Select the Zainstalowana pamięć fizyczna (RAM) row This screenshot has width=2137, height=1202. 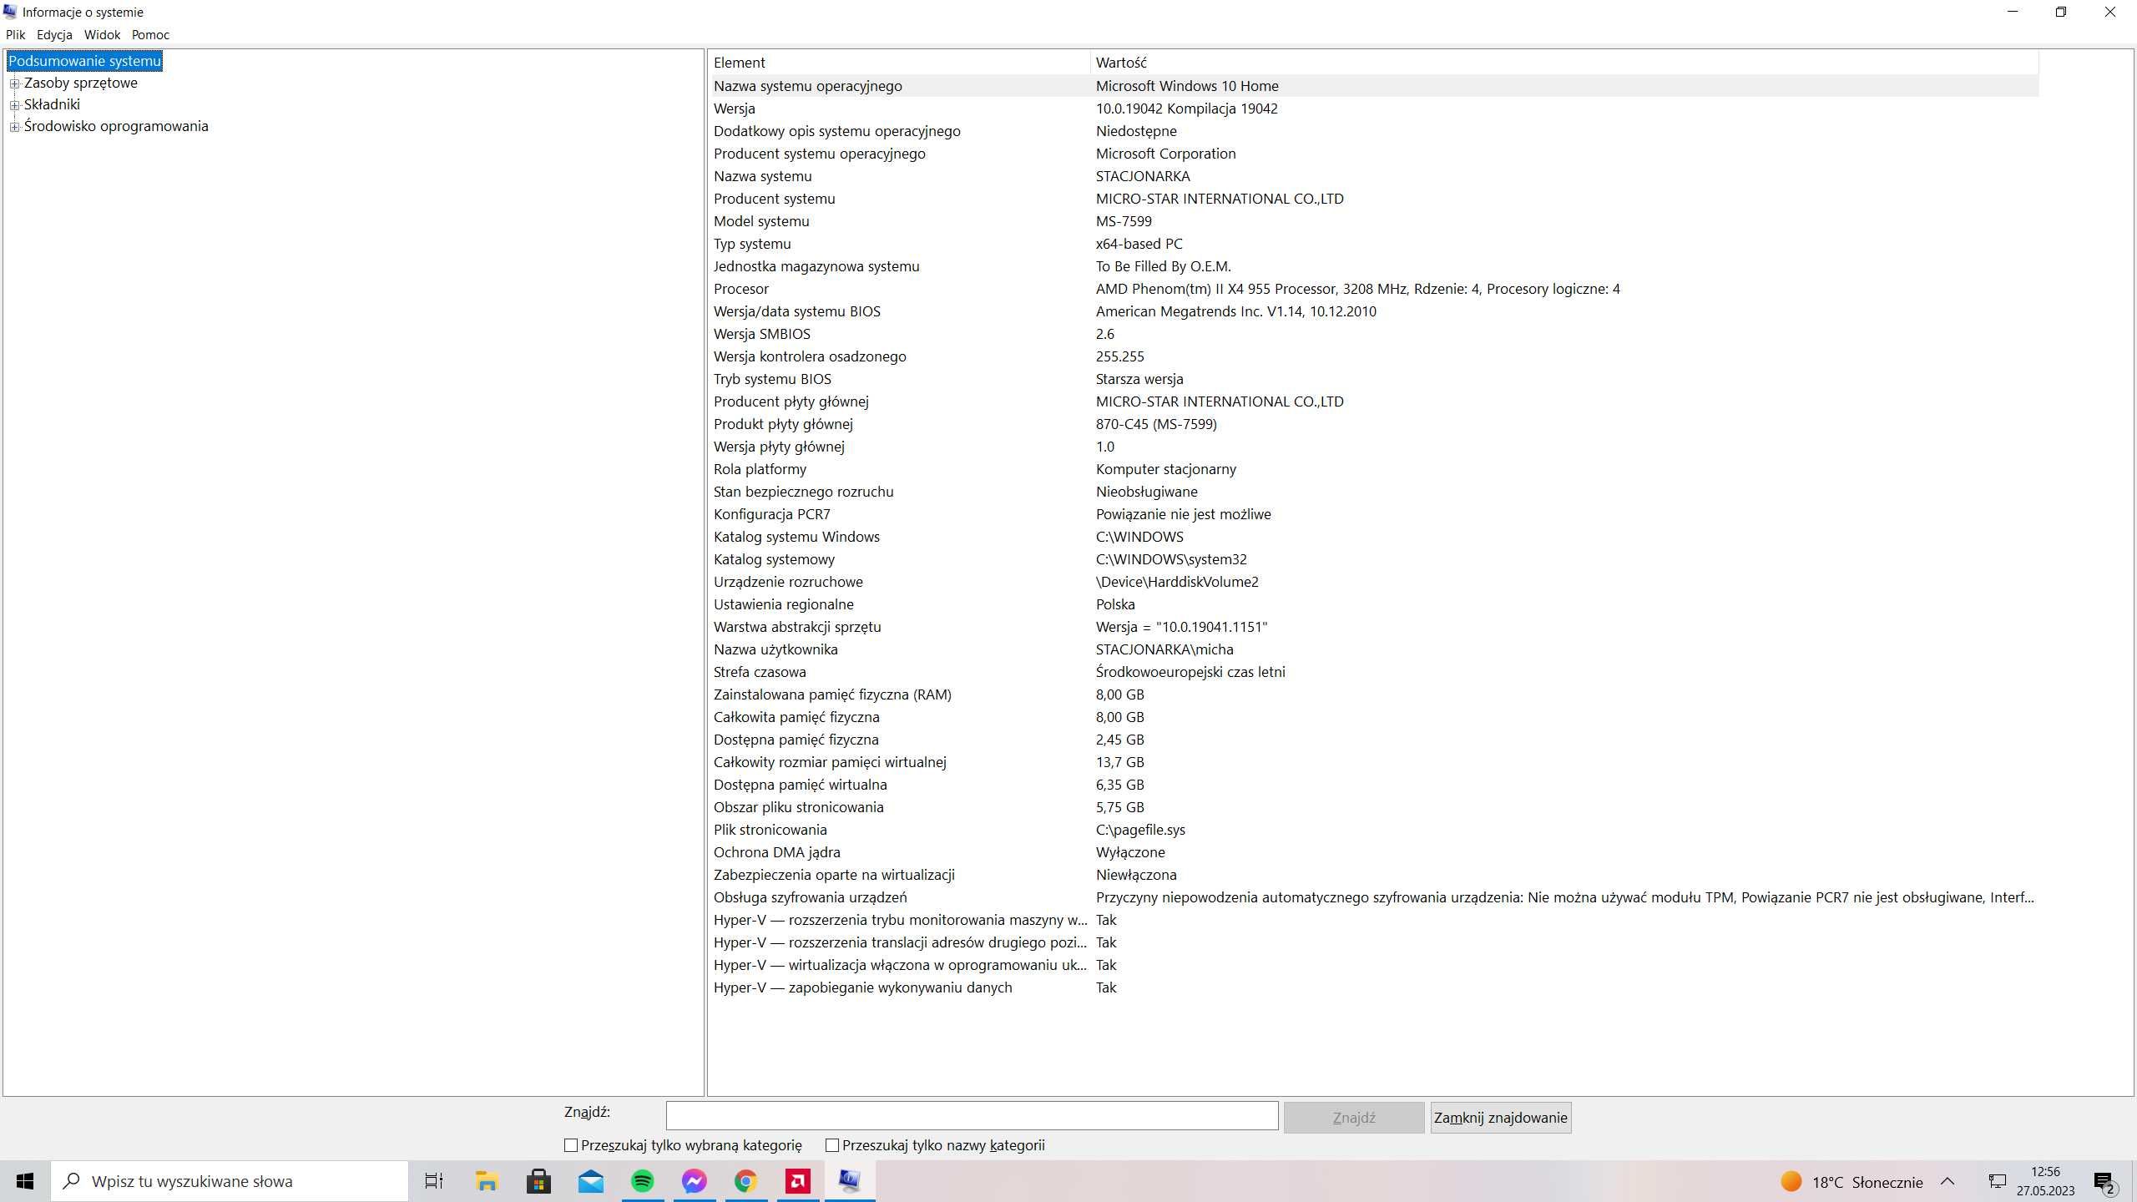click(x=1373, y=694)
